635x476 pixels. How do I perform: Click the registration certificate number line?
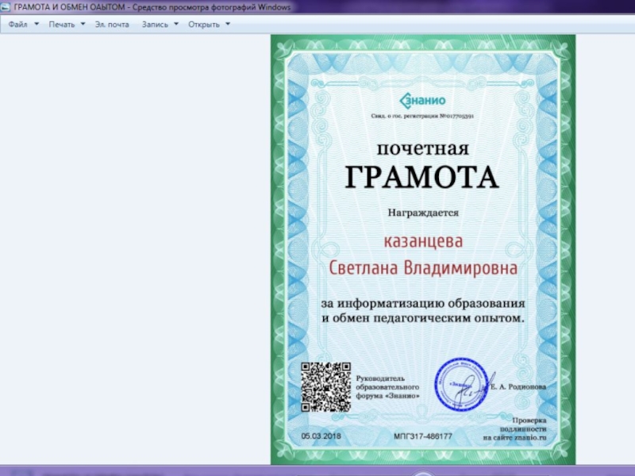(422, 116)
